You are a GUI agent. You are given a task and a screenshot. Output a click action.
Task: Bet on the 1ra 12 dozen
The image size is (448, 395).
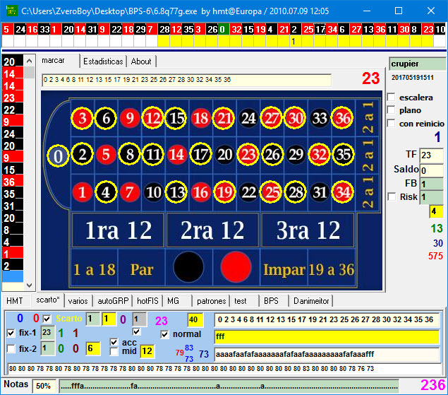(118, 230)
